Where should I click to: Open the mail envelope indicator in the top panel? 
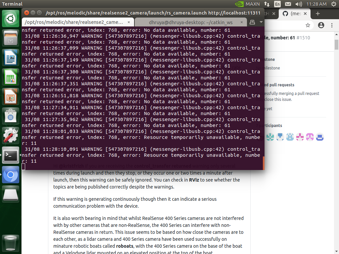coord(289,4)
